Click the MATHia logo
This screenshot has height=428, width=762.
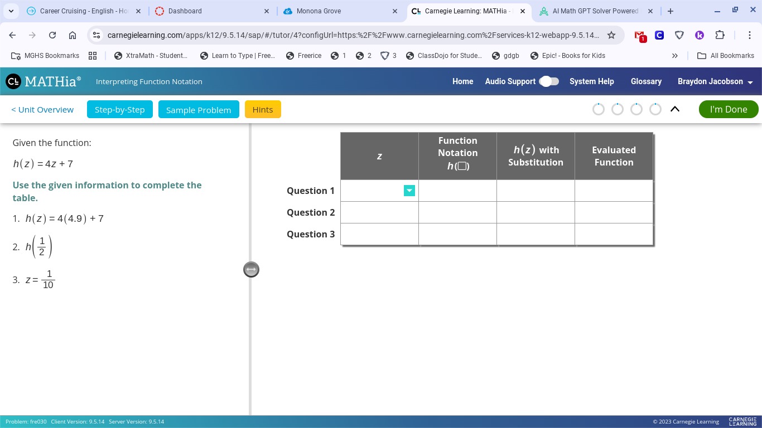click(44, 81)
